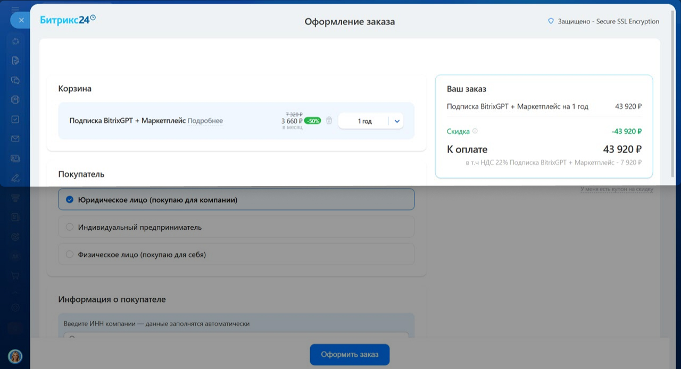The height and width of the screenshot is (369, 681).
Task: Click У меня есть купон на скидку
Action: 617,189
